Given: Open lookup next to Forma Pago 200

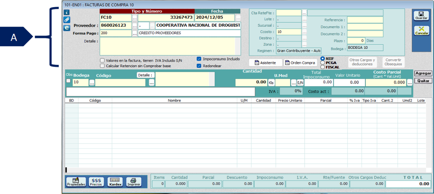Looking at the screenshot, I should 135,33.
